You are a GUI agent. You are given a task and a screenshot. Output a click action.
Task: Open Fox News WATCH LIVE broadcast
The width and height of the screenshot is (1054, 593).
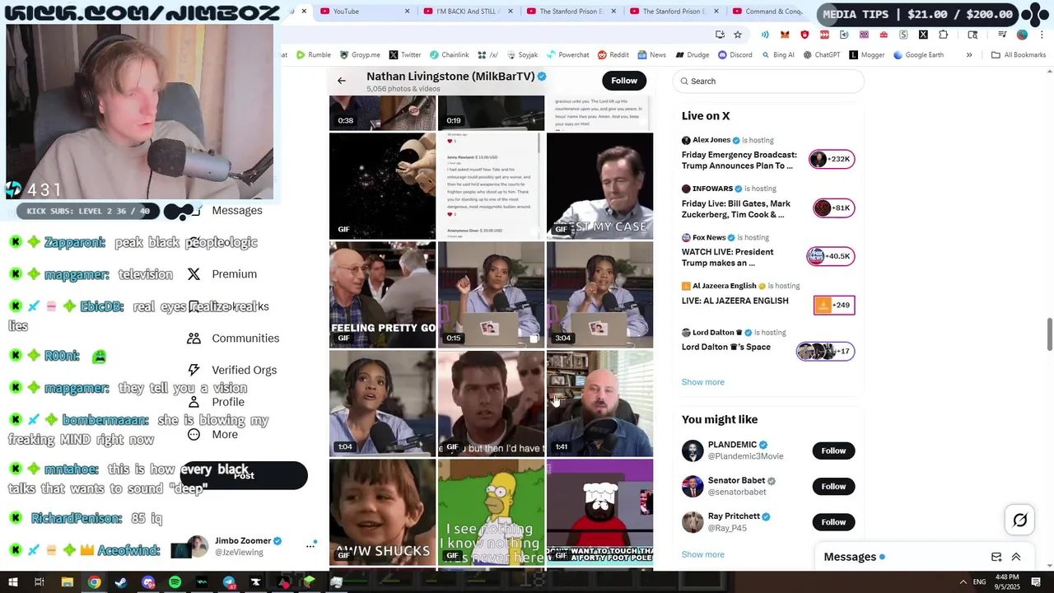[728, 258]
